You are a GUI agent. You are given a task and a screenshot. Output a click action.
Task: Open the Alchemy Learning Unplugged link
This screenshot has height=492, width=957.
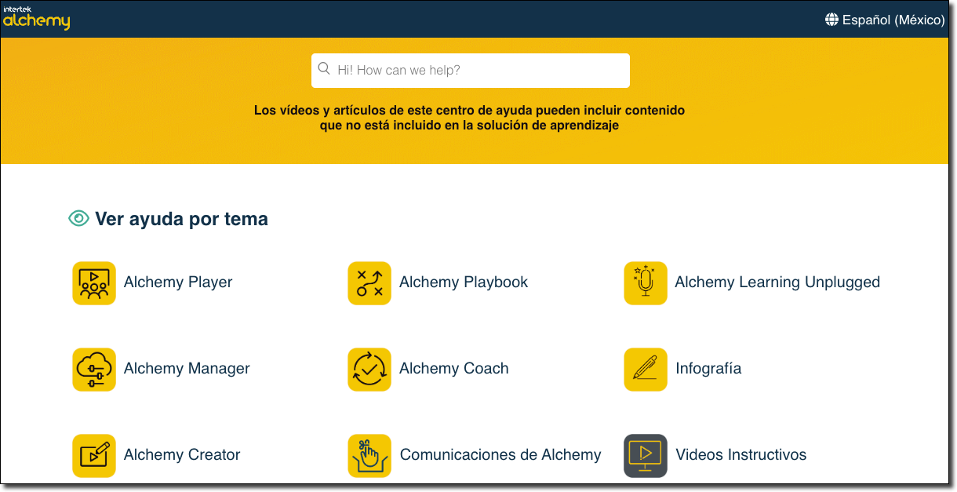point(777,282)
